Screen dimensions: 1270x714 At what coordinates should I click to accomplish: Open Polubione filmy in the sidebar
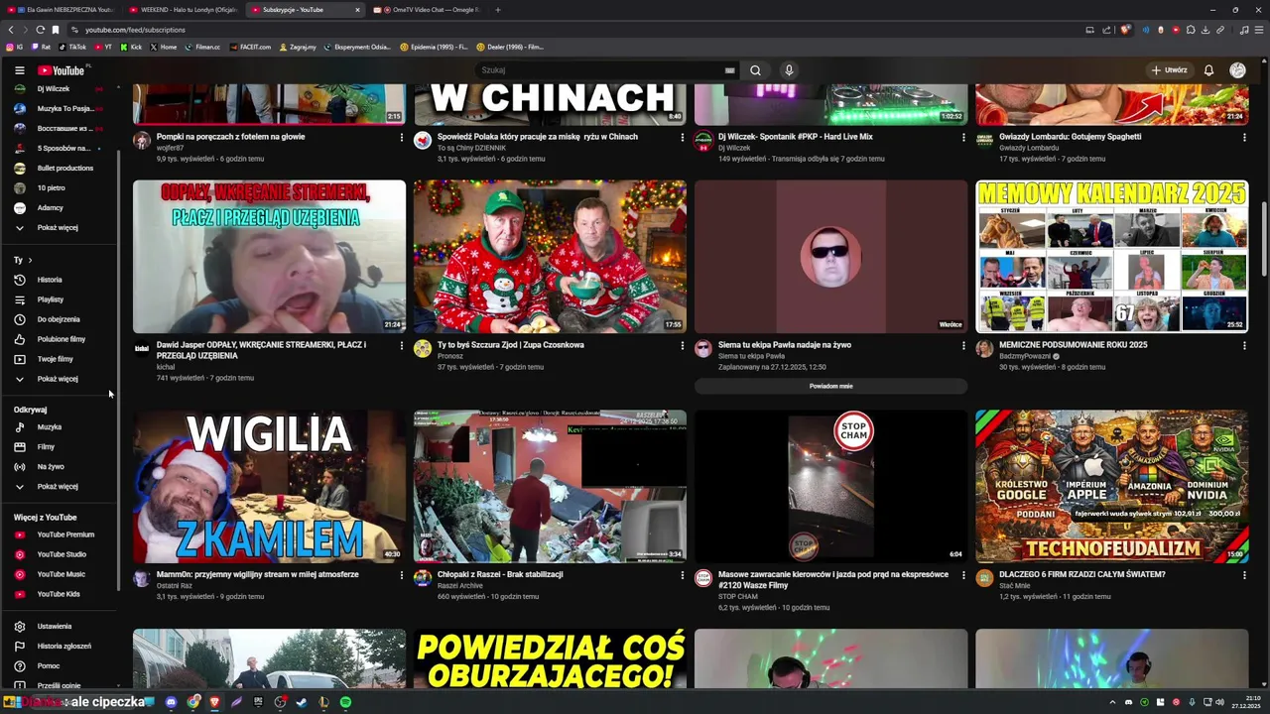(x=60, y=339)
